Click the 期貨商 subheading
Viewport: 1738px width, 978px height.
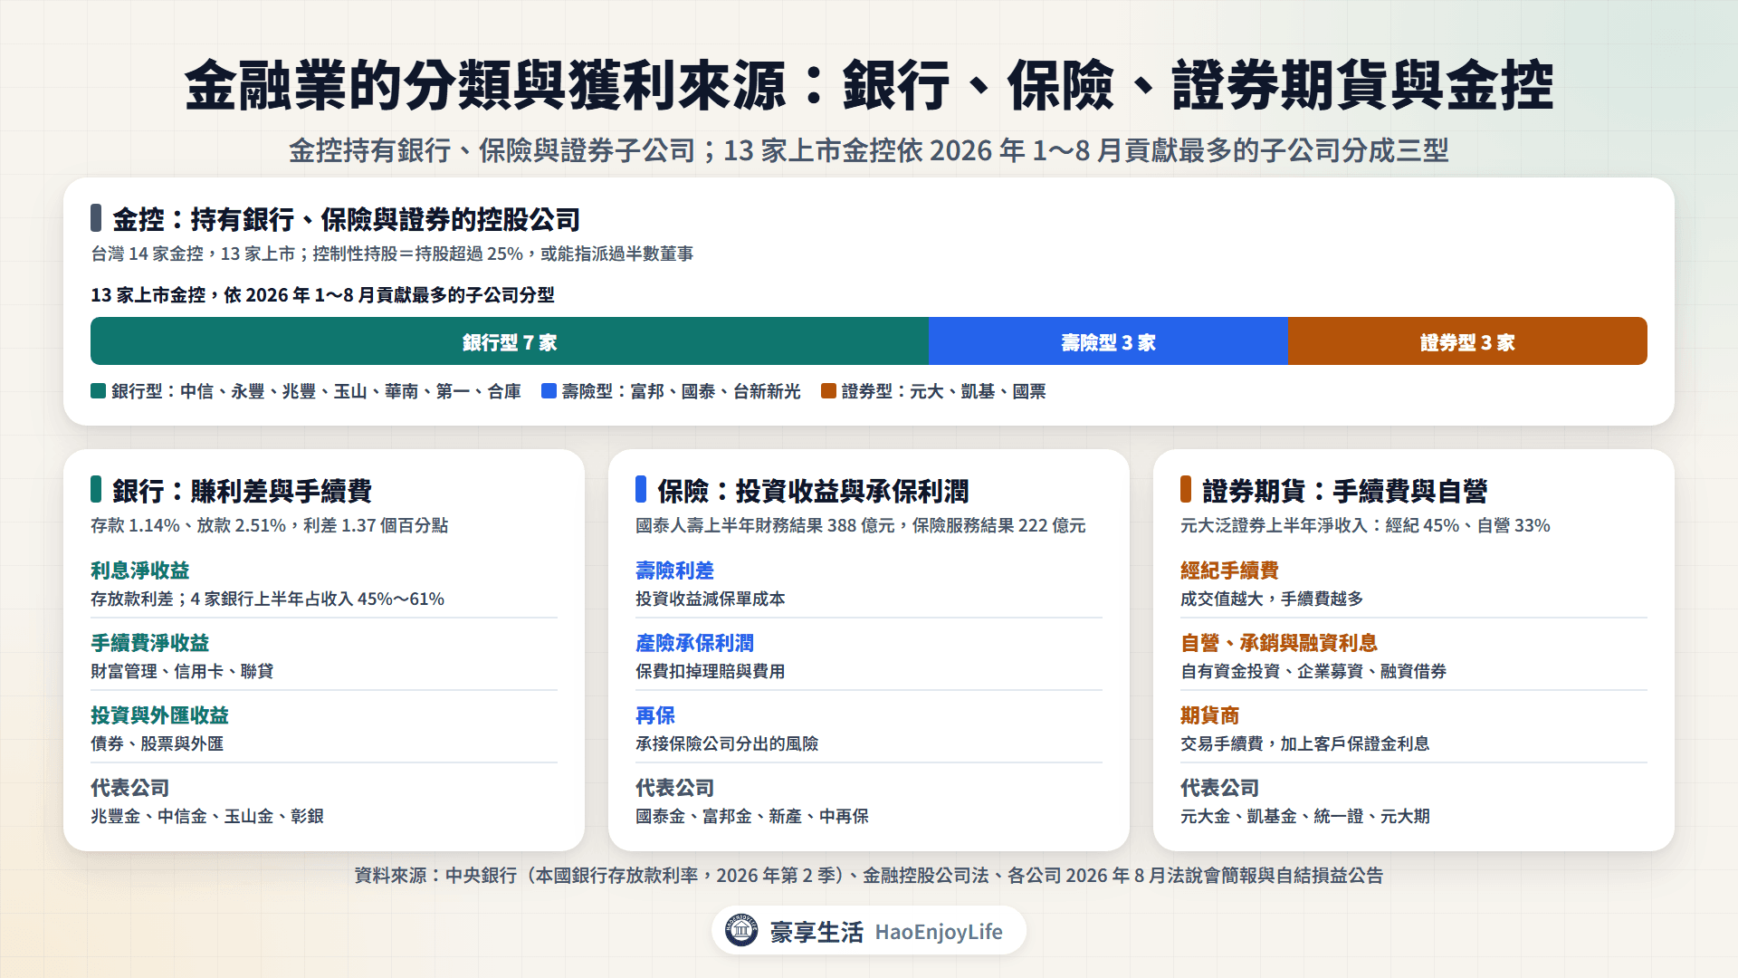click(x=1209, y=715)
